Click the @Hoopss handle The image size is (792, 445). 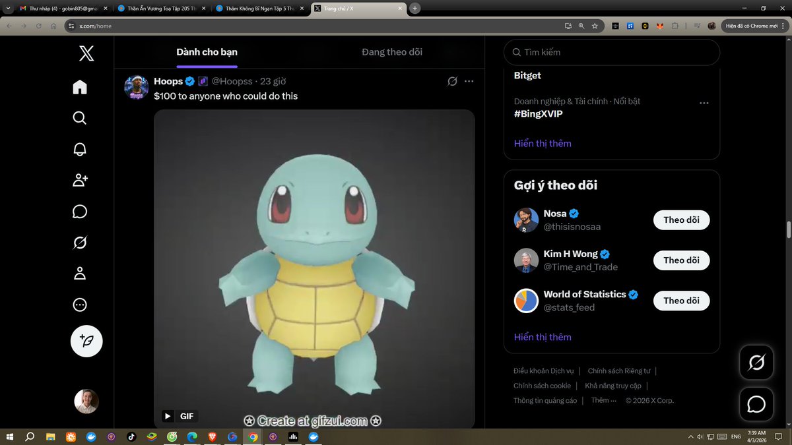point(232,81)
